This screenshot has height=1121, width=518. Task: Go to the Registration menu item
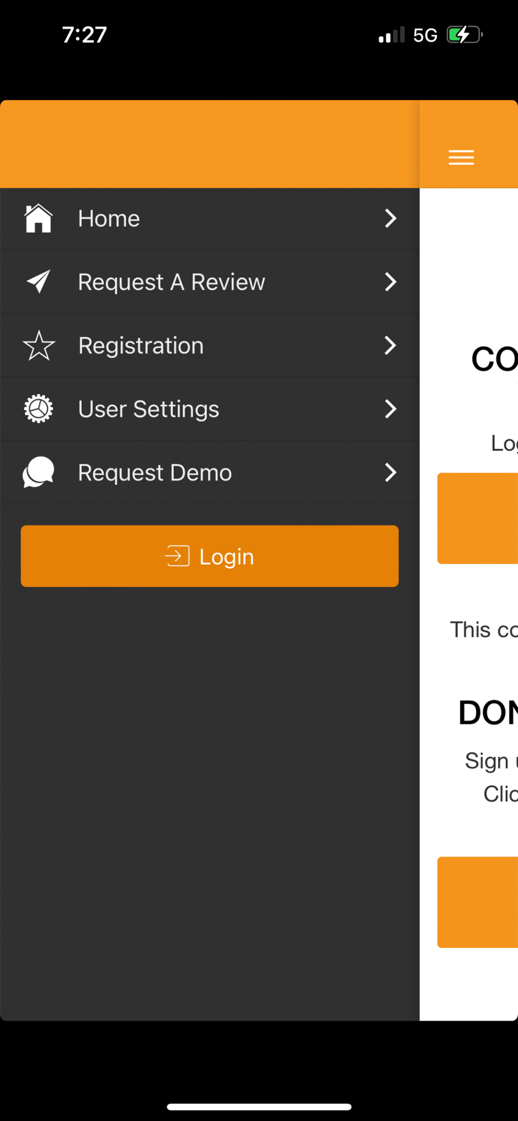click(x=210, y=345)
